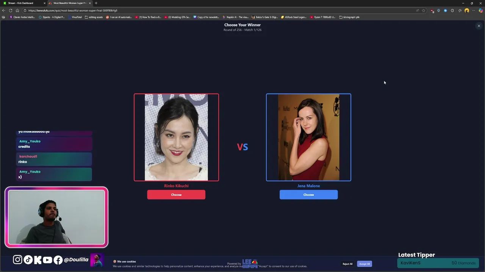Image resolution: width=485 pixels, height=272 pixels.
Task: Open the Clavier Arabe Intelli bookmark
Action: click(22, 17)
